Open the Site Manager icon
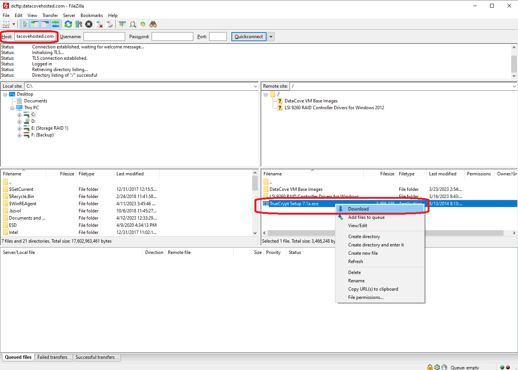The height and width of the screenshot is (370, 518). (6, 24)
